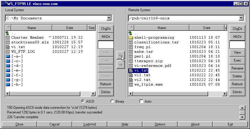Click the WS_FTP.LOG file icon
250x129 pixels.
tap(8, 52)
